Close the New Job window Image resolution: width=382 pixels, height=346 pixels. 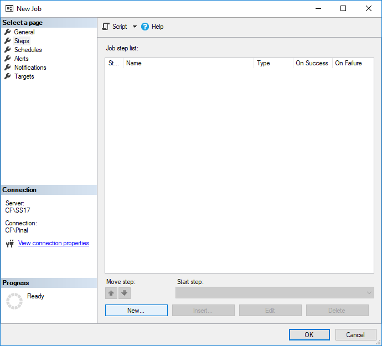(369, 8)
